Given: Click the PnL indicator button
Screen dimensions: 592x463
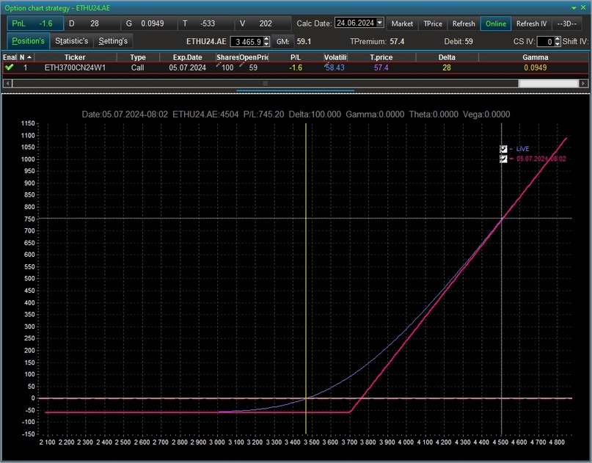Looking at the screenshot, I should [x=35, y=23].
